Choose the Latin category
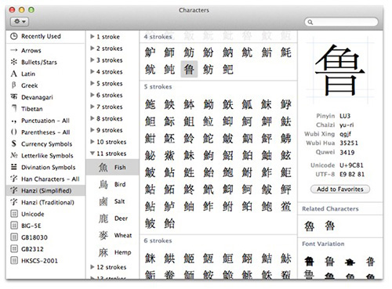This screenshot has width=392, height=289. click(x=45, y=74)
